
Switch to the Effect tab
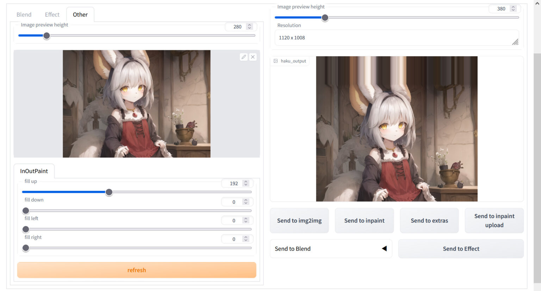click(52, 14)
